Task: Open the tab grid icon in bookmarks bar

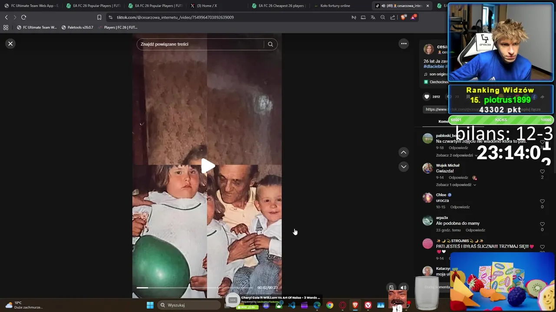Action: (x=6, y=27)
